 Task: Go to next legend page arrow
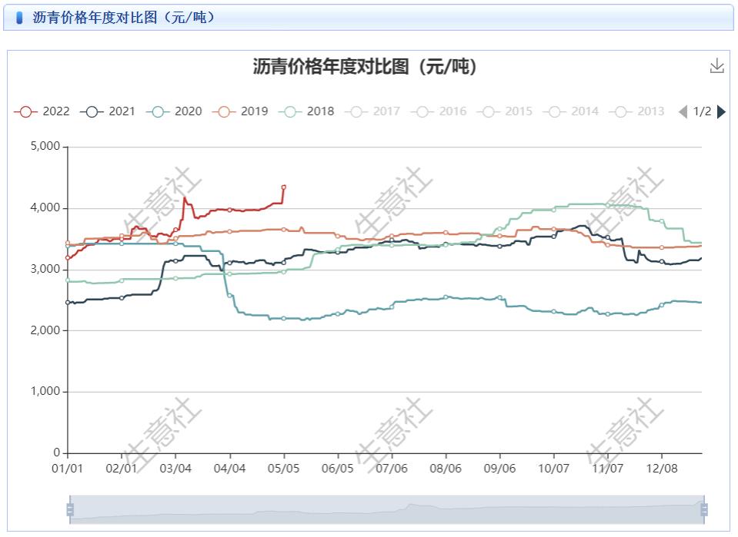(721, 112)
